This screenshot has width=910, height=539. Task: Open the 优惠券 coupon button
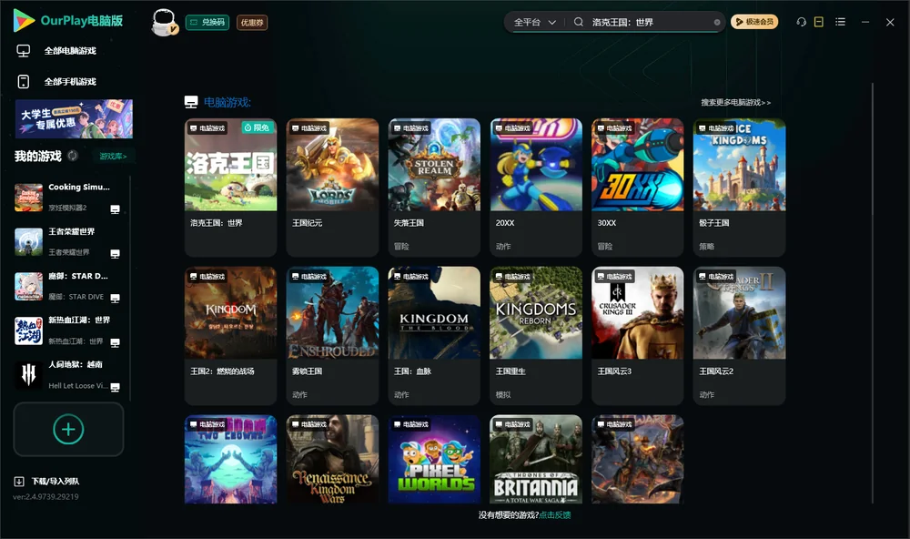252,23
